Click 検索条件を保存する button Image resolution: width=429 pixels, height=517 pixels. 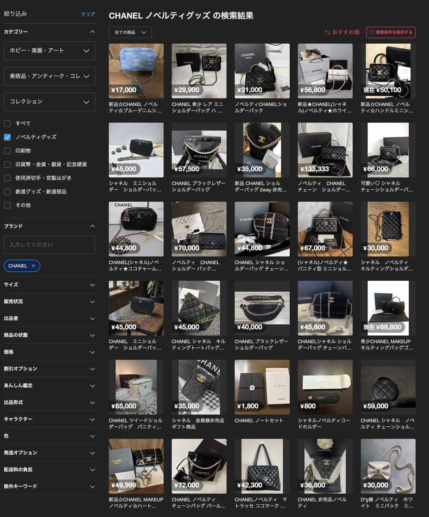(391, 32)
